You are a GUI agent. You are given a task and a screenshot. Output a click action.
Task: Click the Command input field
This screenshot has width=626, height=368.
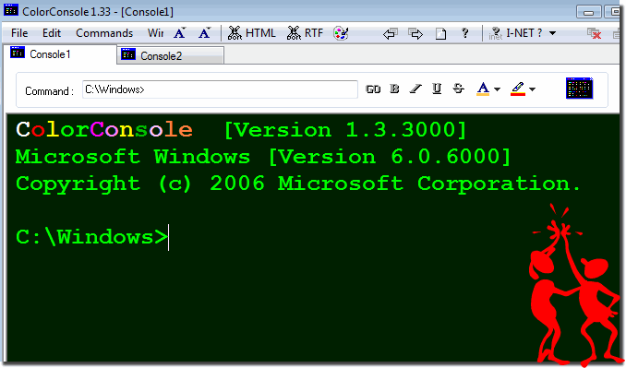coord(220,89)
